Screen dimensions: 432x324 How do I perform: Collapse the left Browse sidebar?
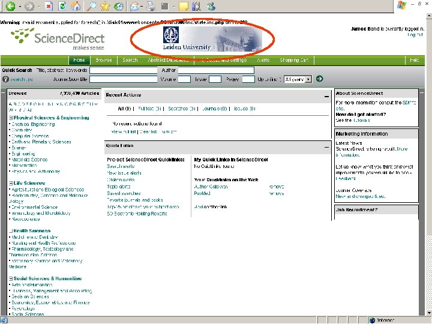(3, 93)
